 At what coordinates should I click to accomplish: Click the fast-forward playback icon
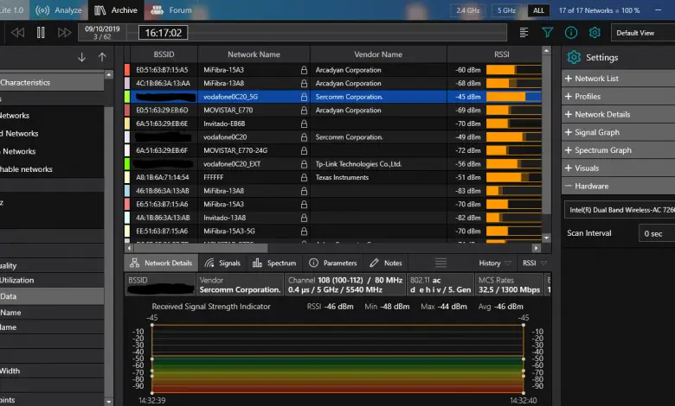point(64,33)
